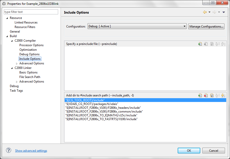Select Linked Resources in tree

click(x=26, y=22)
